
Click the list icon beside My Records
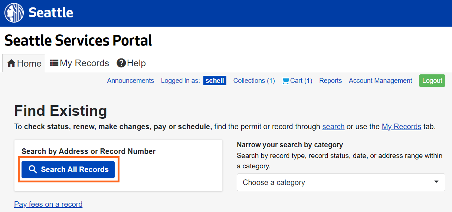pos(54,63)
